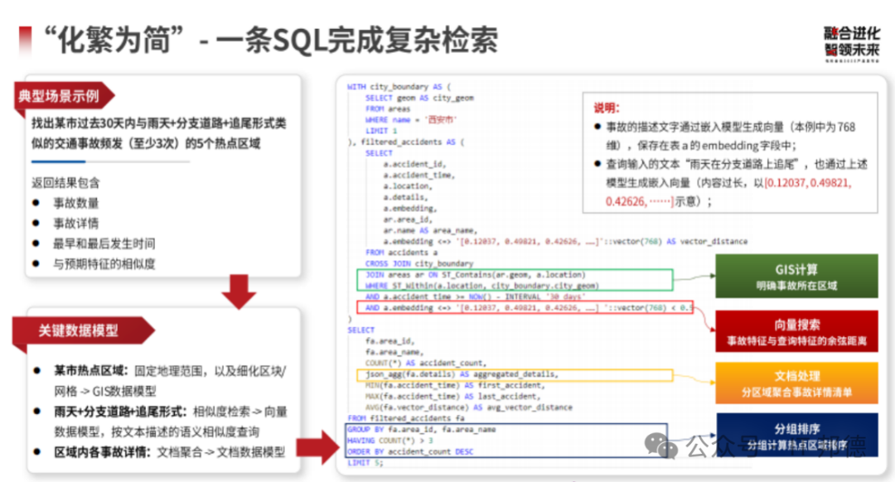Click the "a.accident_id," code line
Image resolution: width=895 pixels, height=482 pixels.
[x=415, y=164]
